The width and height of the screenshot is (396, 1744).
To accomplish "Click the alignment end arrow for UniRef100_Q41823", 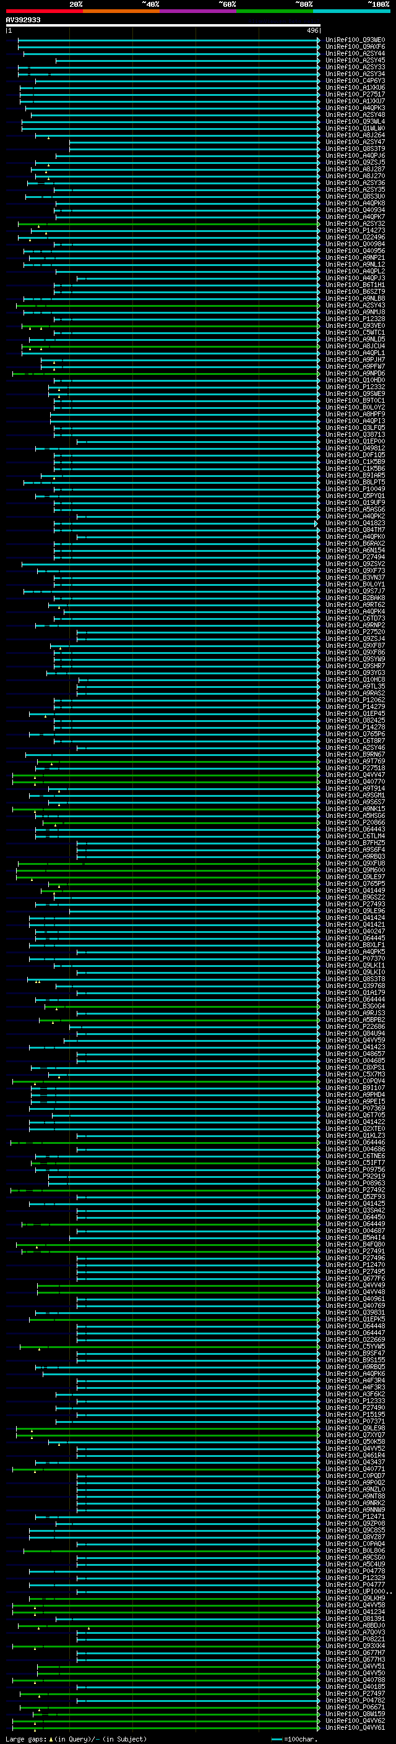I will click(x=316, y=523).
